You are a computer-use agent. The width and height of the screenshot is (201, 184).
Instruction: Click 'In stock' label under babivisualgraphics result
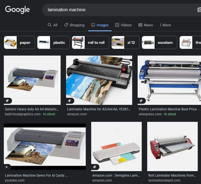pos(49,114)
